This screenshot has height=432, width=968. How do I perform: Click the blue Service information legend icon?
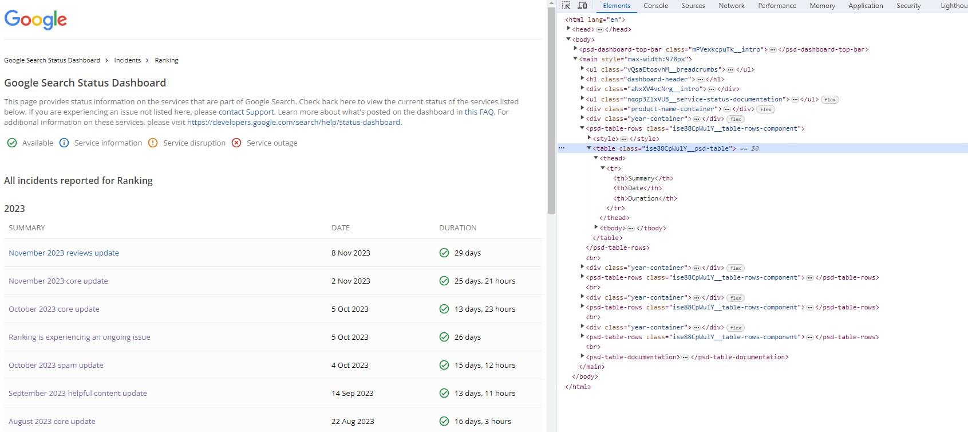click(x=64, y=143)
